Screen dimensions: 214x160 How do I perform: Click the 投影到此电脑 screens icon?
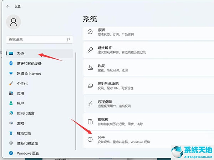click(x=90, y=86)
